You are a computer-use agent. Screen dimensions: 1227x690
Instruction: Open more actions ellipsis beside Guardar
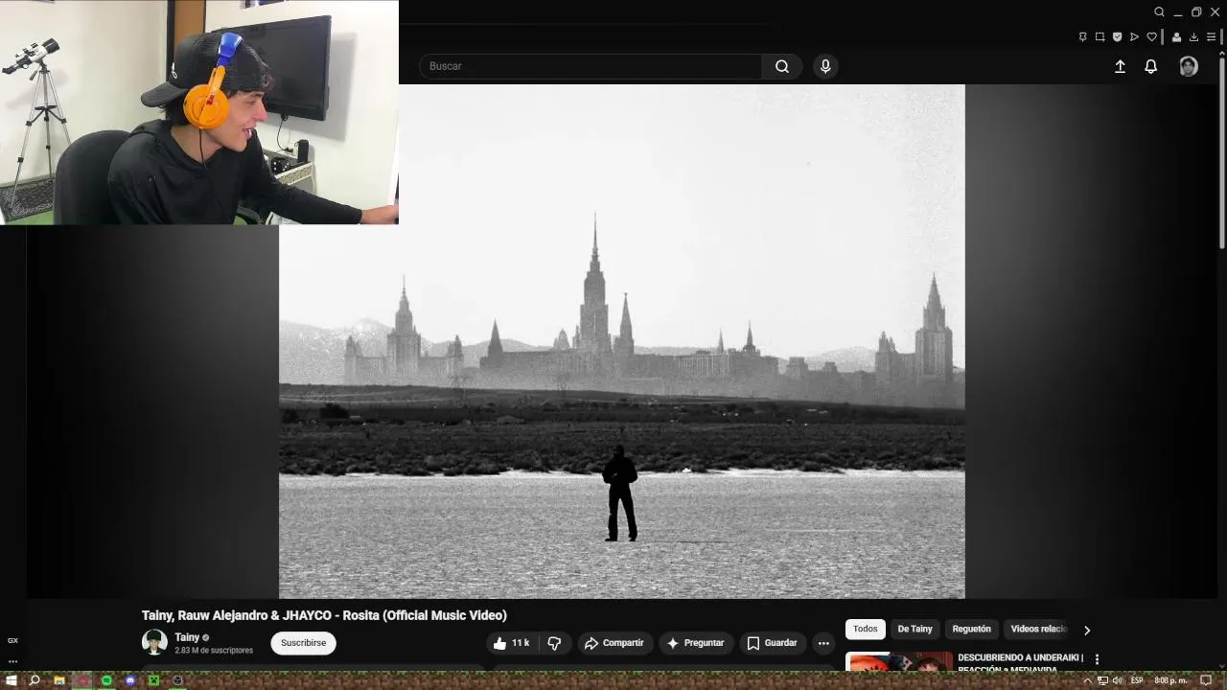[823, 643]
